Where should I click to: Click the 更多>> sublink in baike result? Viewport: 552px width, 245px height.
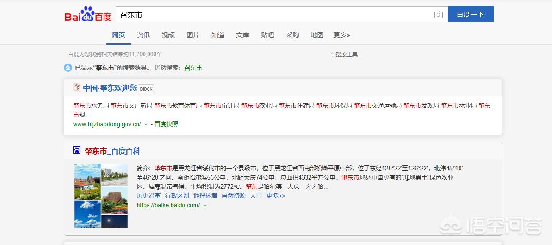tap(276, 196)
